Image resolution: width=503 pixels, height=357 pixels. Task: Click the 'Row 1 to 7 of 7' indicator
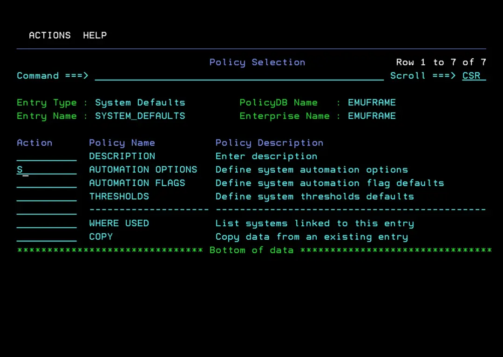point(441,62)
